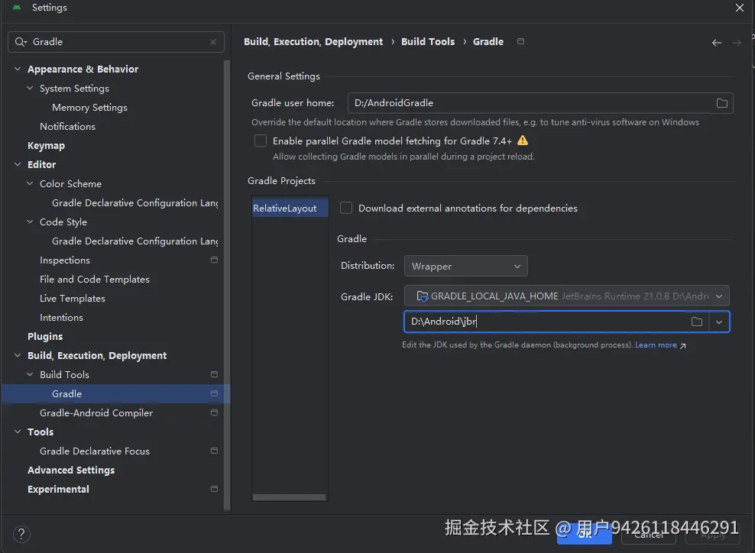Image resolution: width=755 pixels, height=553 pixels.
Task: Collapse the System Settings node
Action: [30, 88]
